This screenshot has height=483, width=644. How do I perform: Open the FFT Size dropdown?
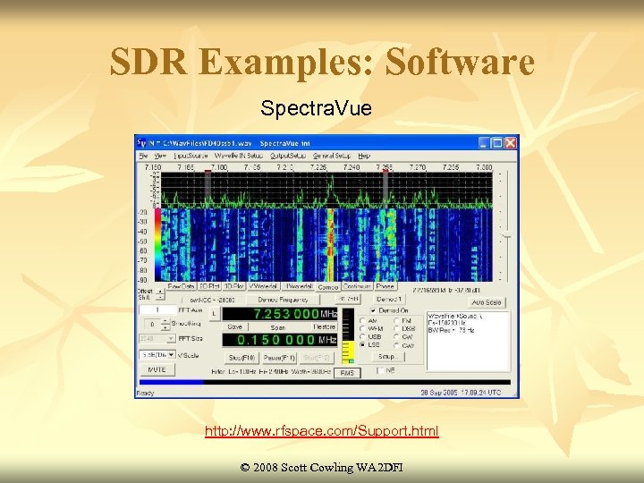pos(171,339)
